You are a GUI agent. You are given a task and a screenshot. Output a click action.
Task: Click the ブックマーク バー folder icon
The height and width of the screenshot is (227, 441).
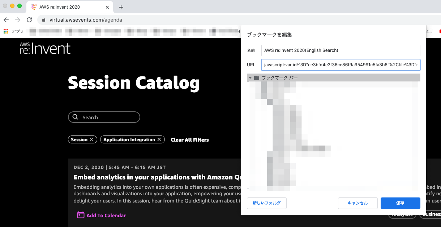point(257,77)
